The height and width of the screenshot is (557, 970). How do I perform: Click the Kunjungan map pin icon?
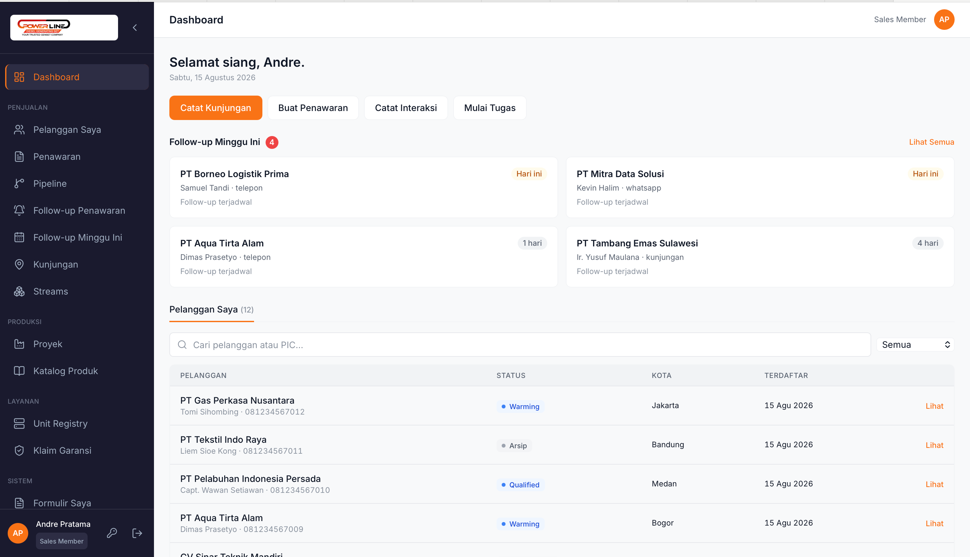pos(19,264)
